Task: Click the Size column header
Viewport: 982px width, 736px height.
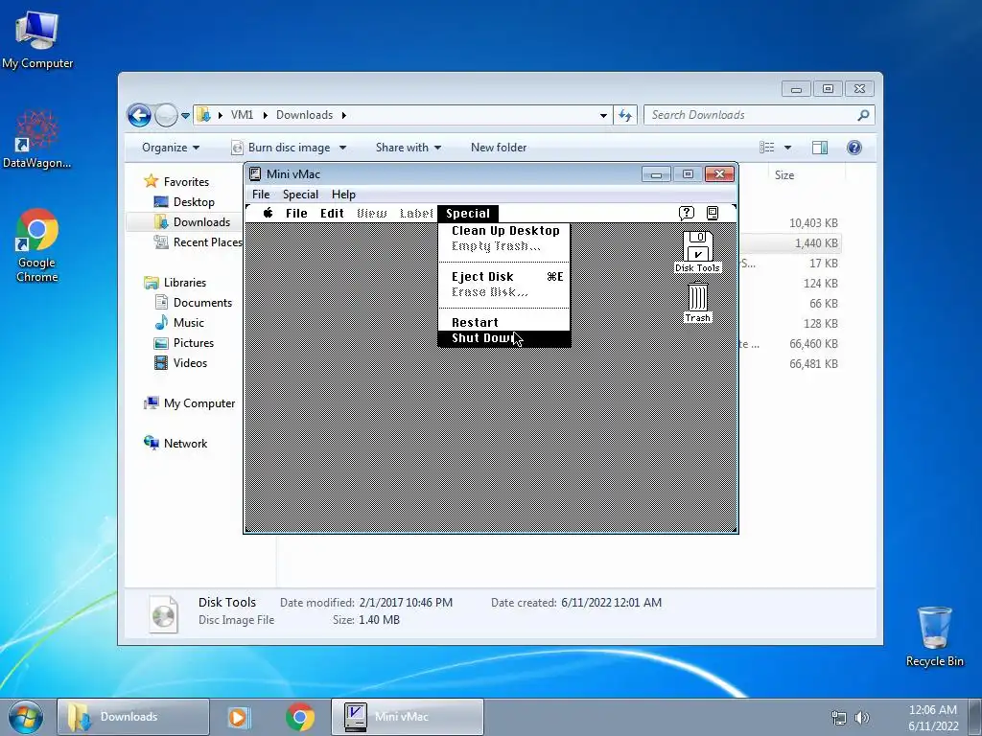Action: click(784, 175)
